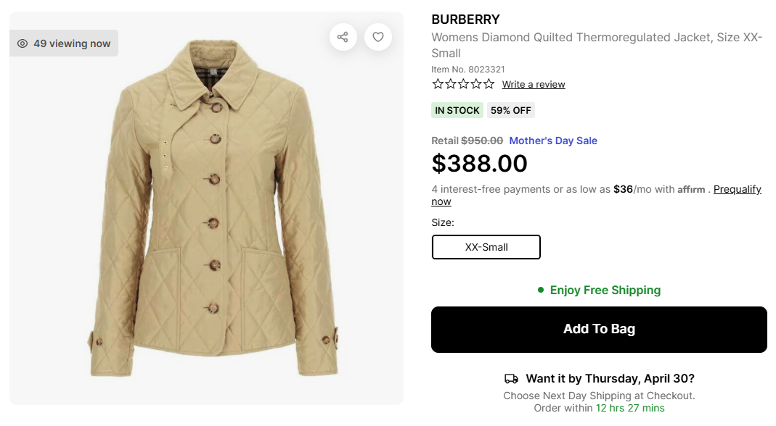Screen dimensions: 776x426
Task: Click the BURBERRY brand name
Action: 465,20
